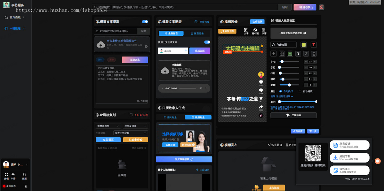Click help icon beside 视频大标题文本数据
Viewport: 384px width, 191px height.
tap(305, 33)
